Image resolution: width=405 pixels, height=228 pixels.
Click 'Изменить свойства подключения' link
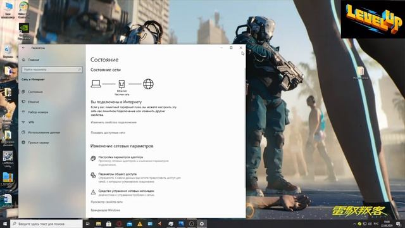(x=114, y=122)
